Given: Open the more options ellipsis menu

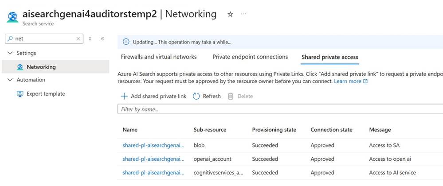Looking at the screenshot, I should pyautogui.click(x=243, y=14).
